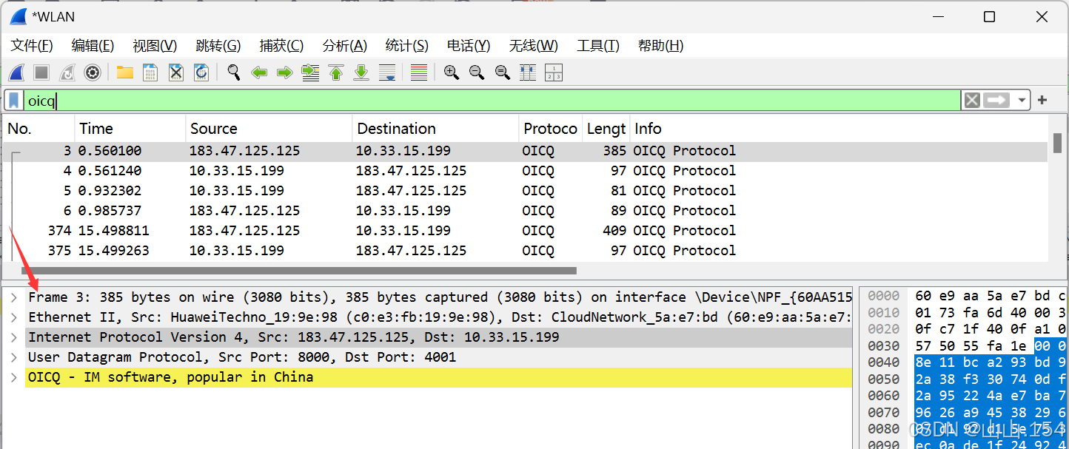The image size is (1069, 449).
Task: Clear the oicq display filter
Action: (x=972, y=100)
